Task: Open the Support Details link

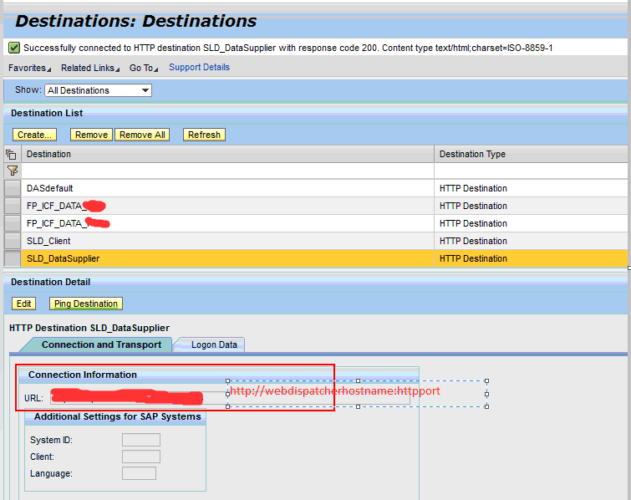Action: coord(199,68)
